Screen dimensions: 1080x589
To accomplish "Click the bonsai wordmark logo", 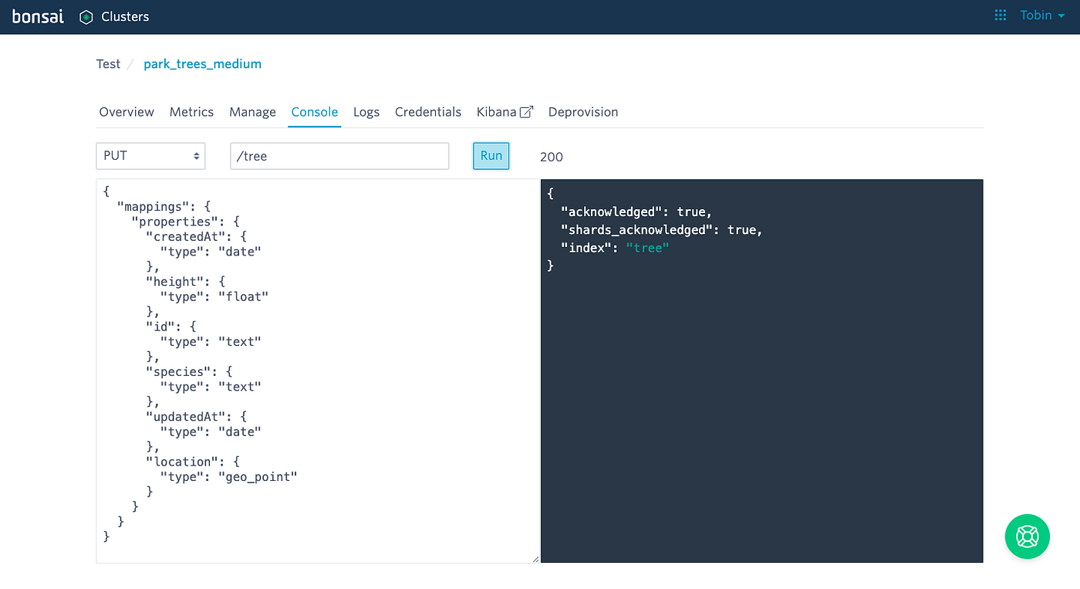I will [37, 15].
